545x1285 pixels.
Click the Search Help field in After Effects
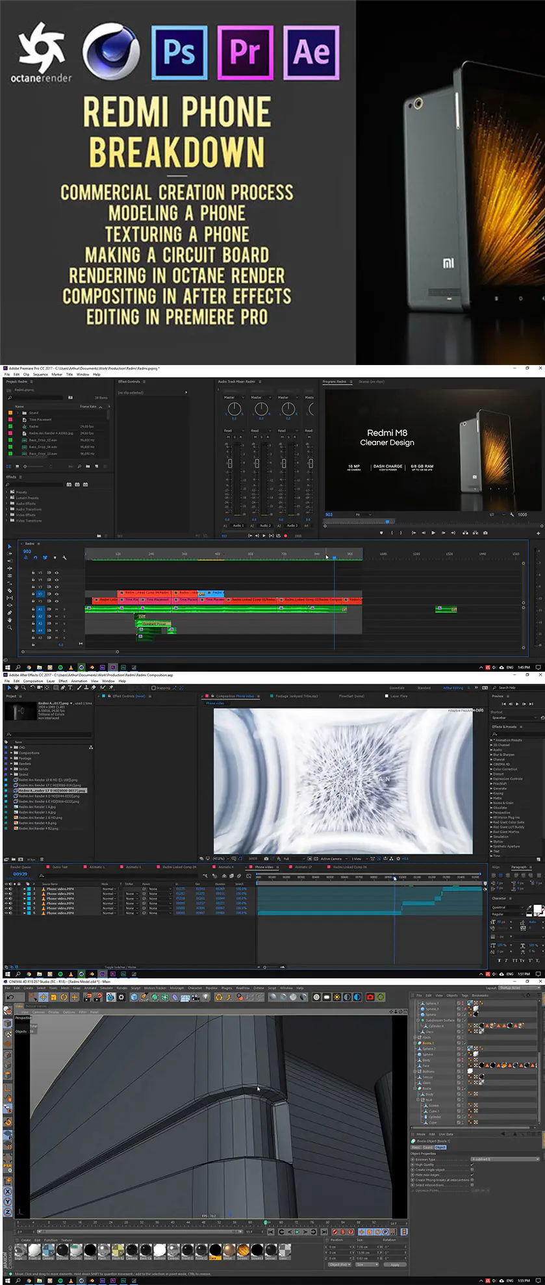click(x=516, y=687)
